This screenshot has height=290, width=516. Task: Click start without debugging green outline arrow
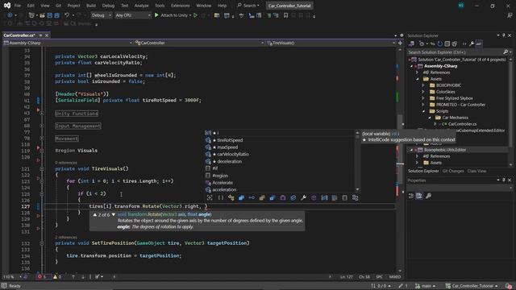[195, 15]
